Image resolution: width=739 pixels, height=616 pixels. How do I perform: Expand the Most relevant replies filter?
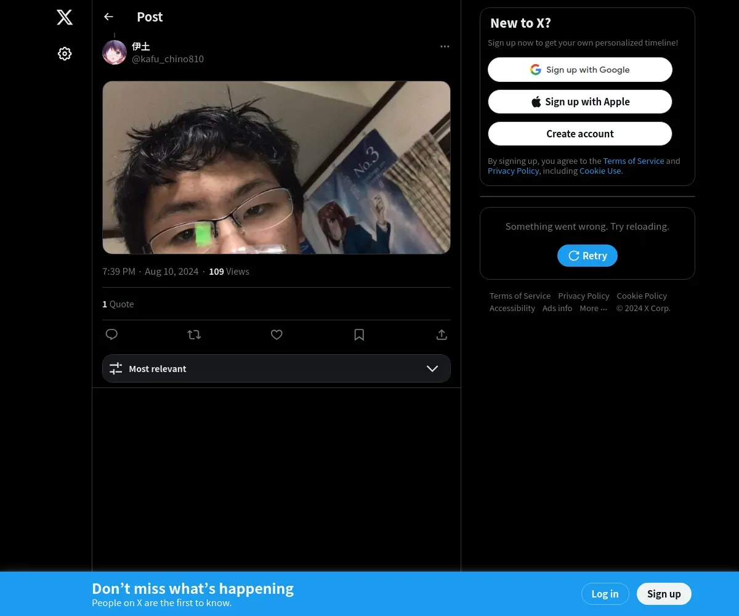point(277,368)
